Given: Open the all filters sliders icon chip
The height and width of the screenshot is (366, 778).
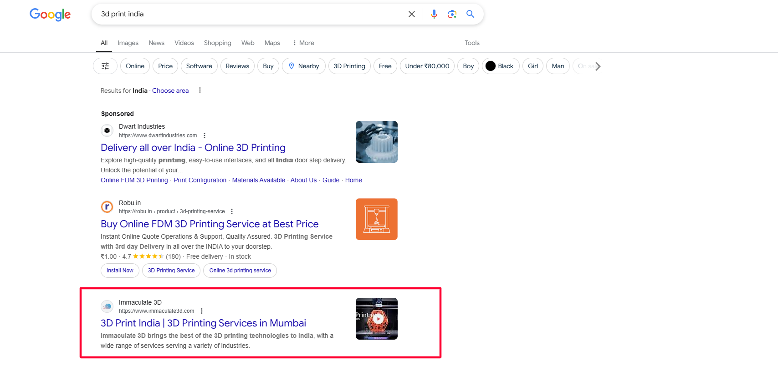Looking at the screenshot, I should pyautogui.click(x=105, y=66).
